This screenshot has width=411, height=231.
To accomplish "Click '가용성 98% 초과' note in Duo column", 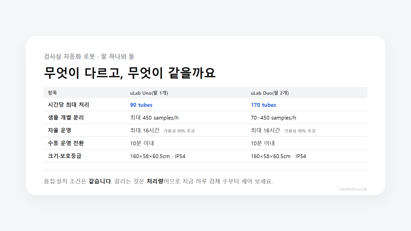I will coord(300,131).
